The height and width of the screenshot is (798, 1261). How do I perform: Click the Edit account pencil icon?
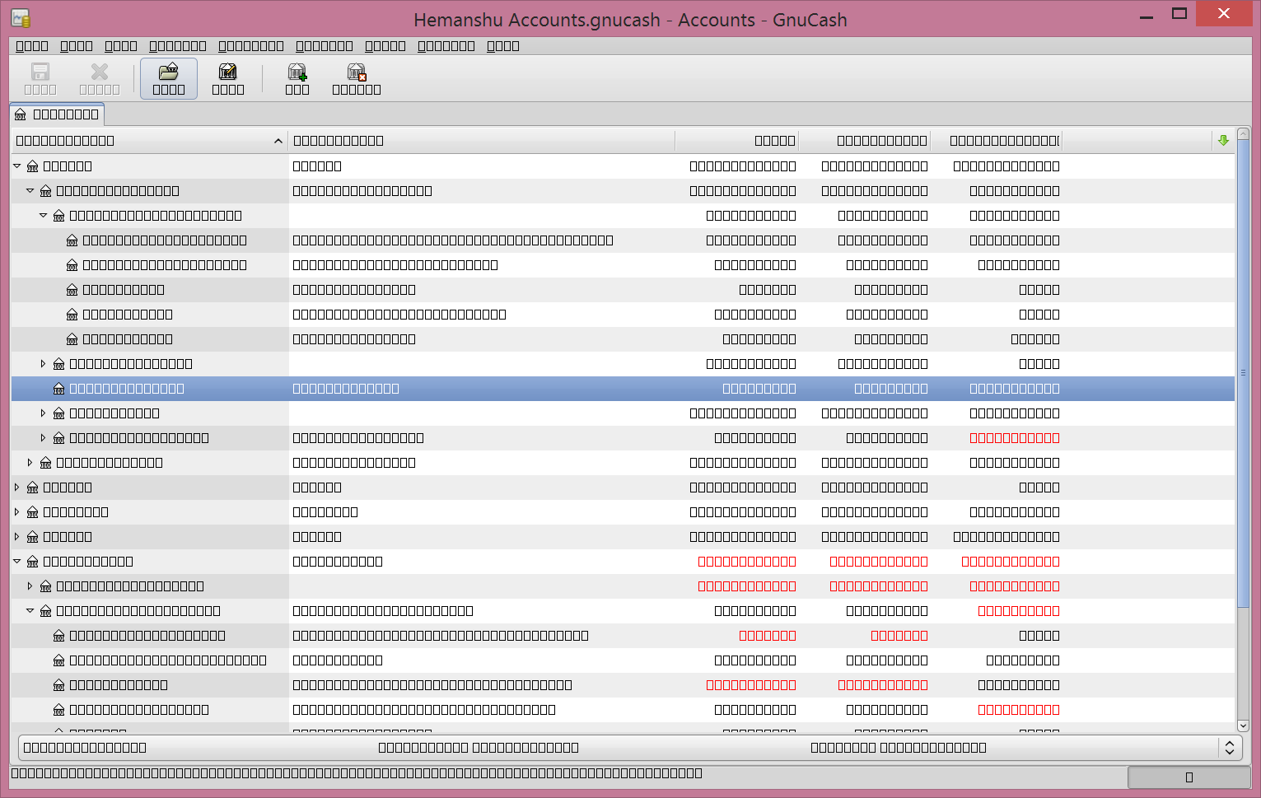[x=227, y=73]
